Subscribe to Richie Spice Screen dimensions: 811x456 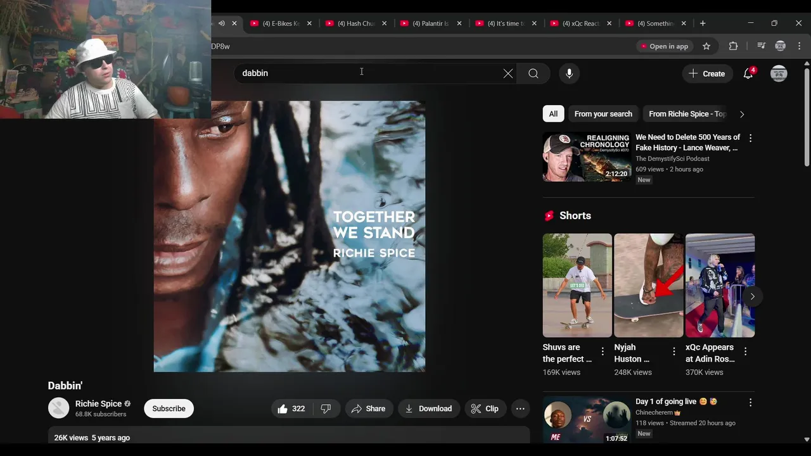coord(169,408)
